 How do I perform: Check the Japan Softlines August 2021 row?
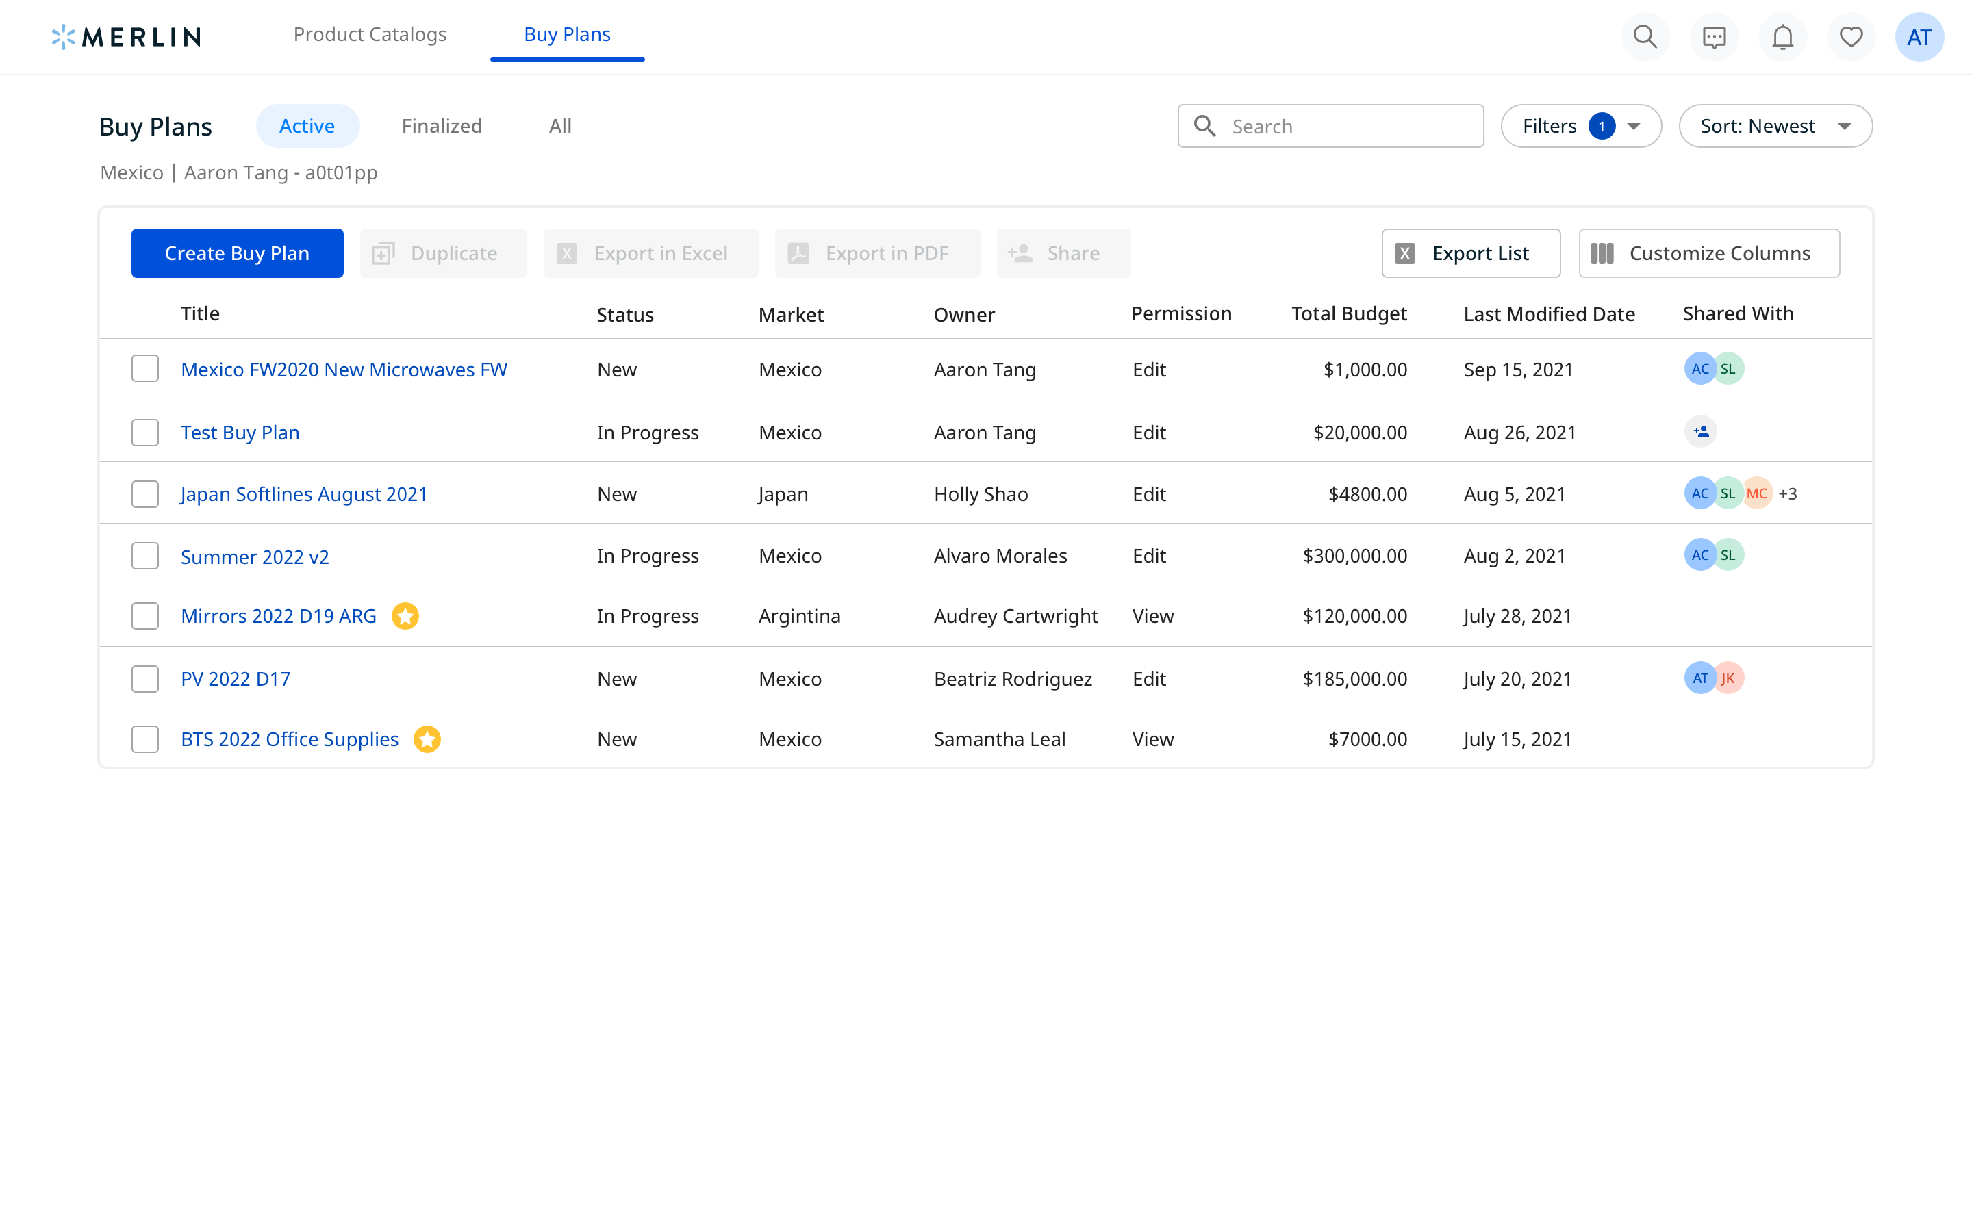144,493
